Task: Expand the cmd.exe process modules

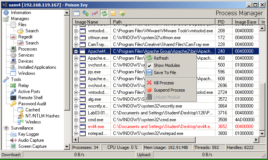Action: pyautogui.click(x=76, y=120)
